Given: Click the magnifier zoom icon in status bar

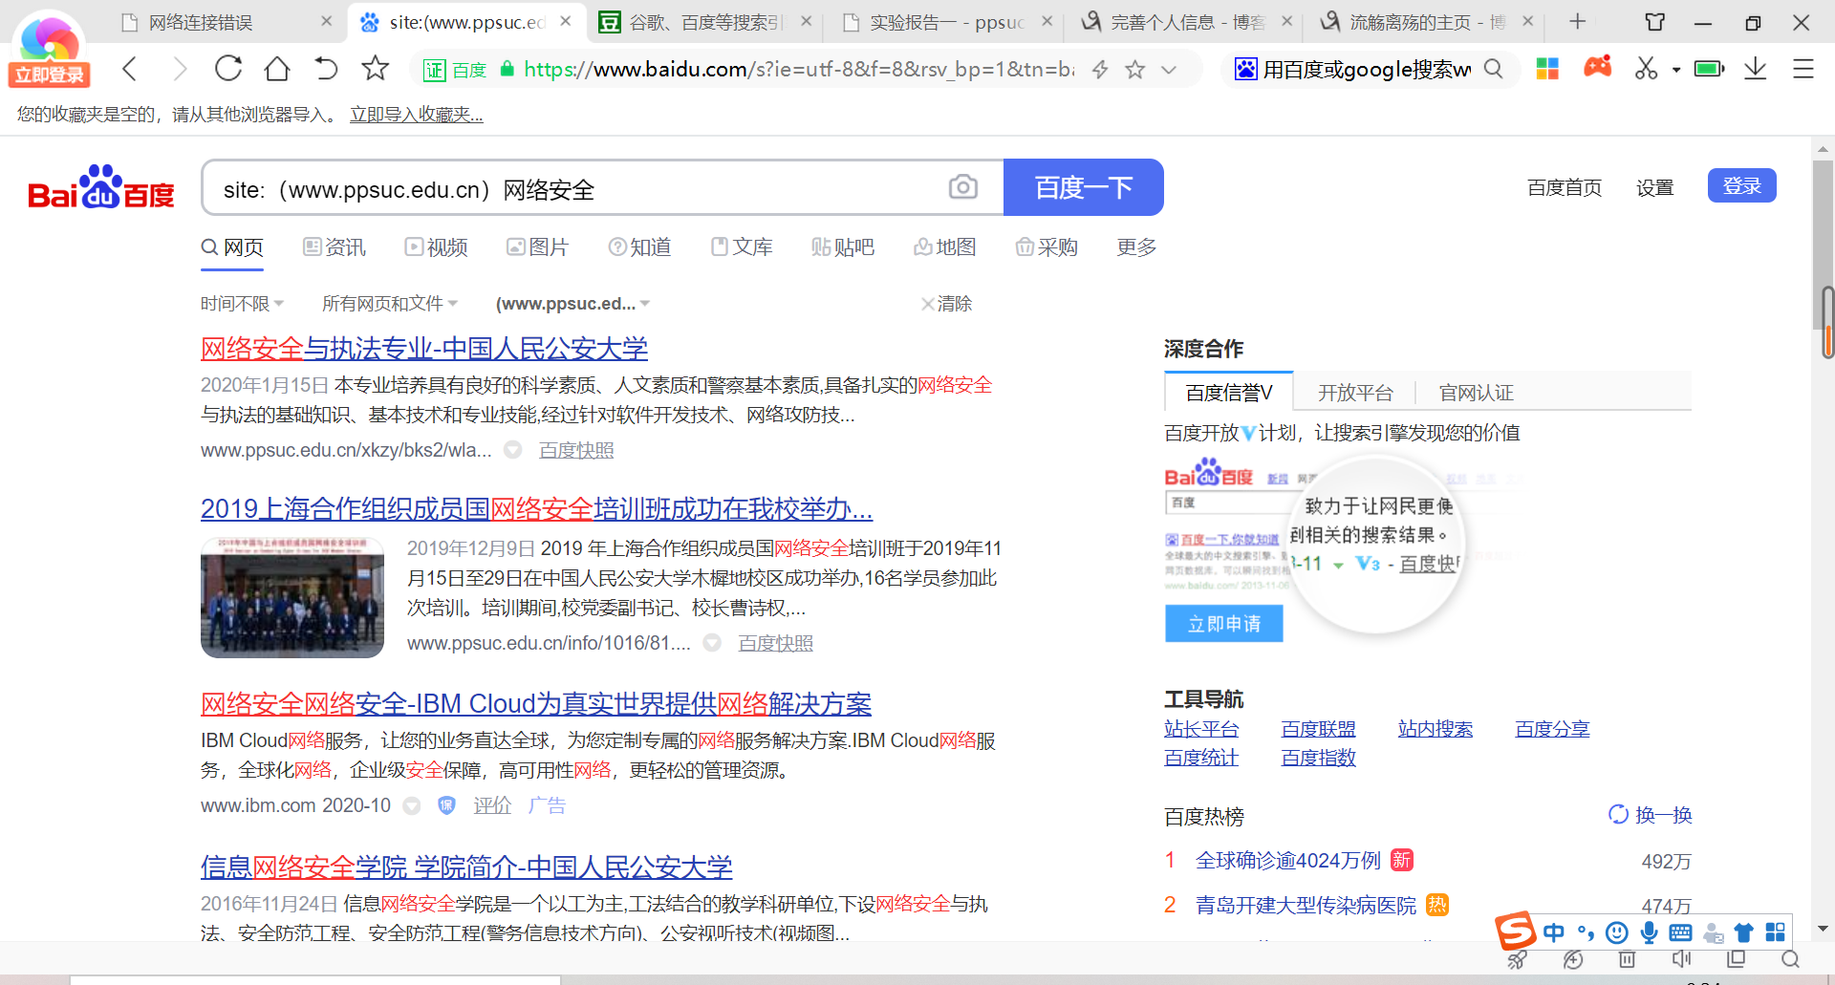Looking at the screenshot, I should [x=1791, y=959].
